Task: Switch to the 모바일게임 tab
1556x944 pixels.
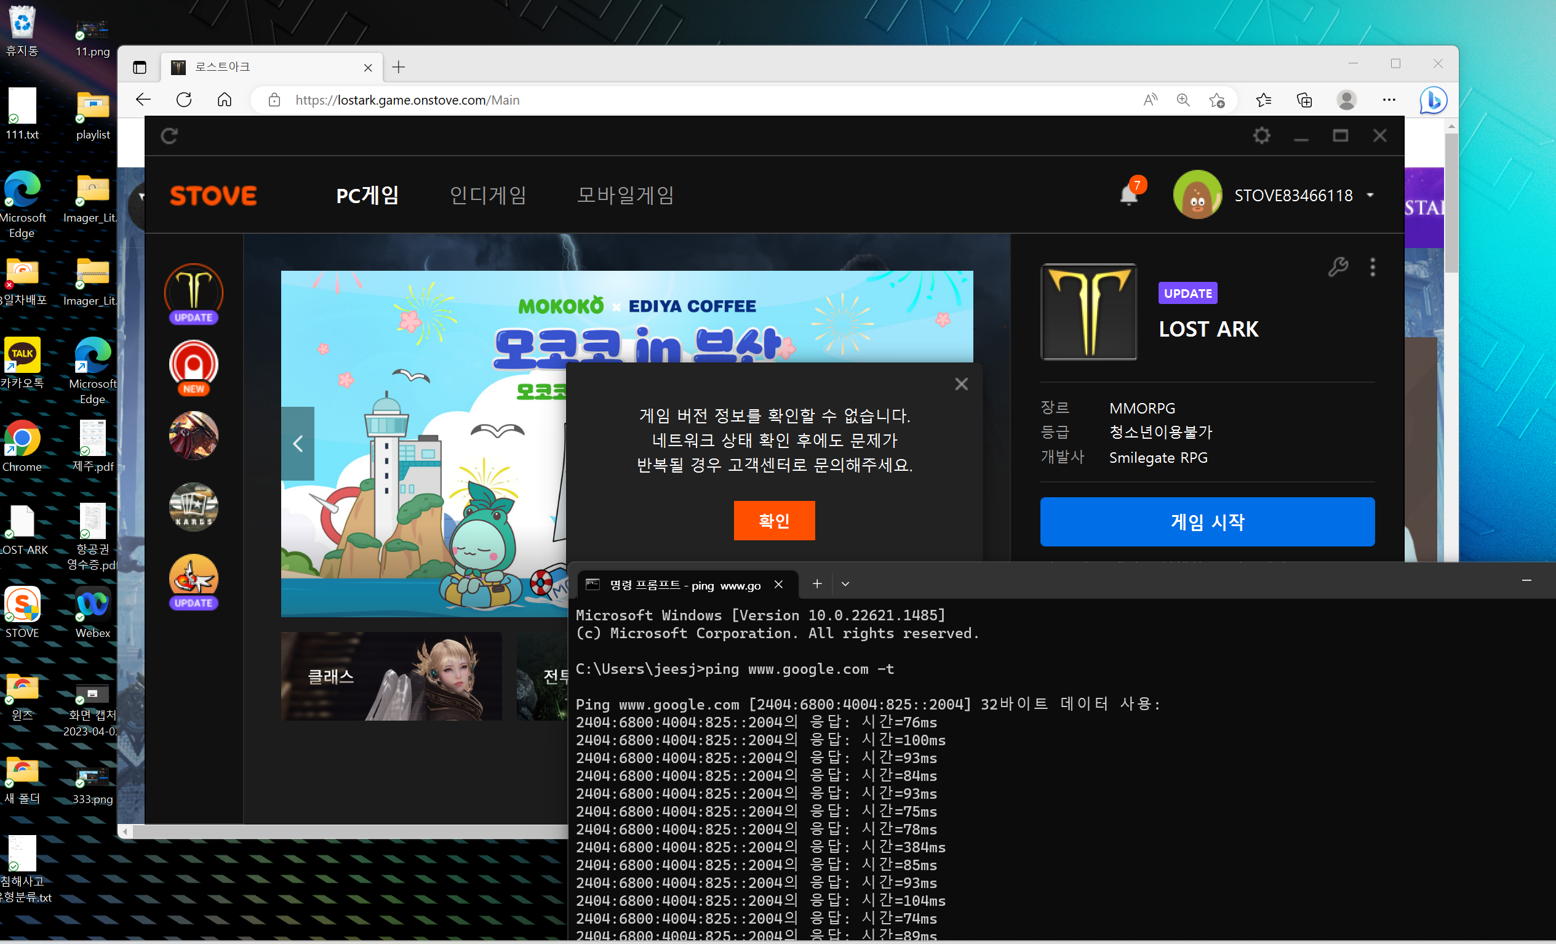Action: [x=624, y=195]
